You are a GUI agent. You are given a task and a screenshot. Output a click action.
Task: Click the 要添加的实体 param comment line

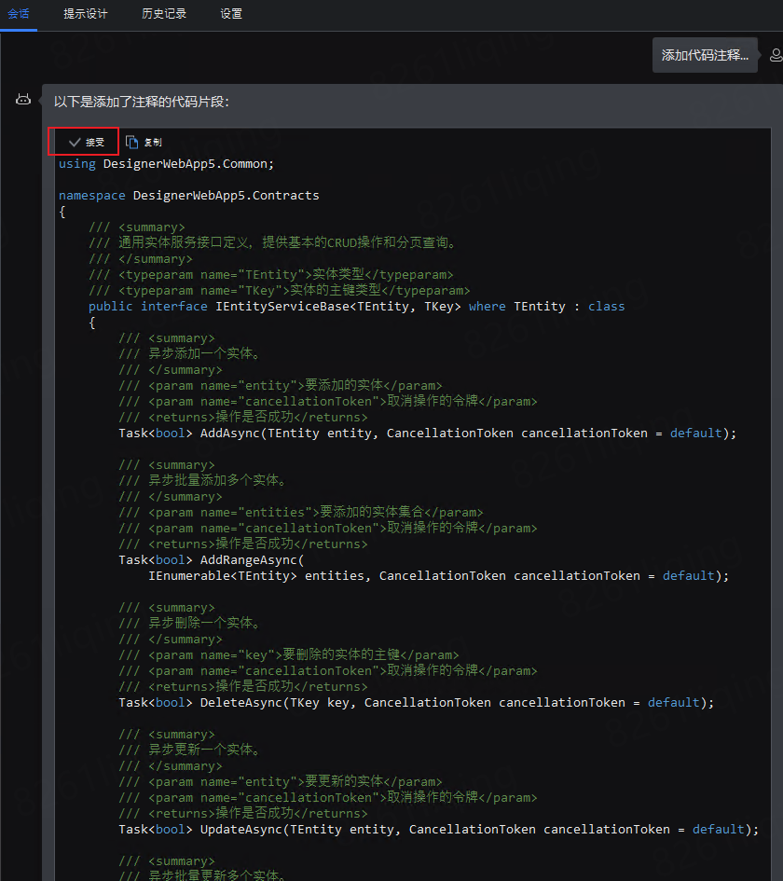281,385
